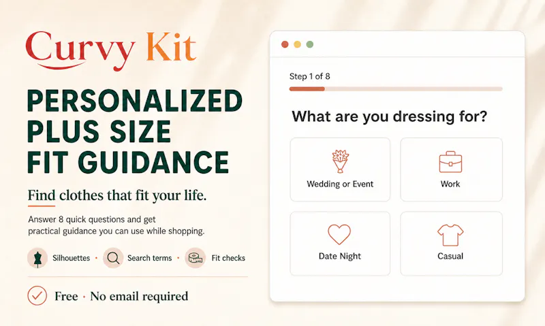The height and width of the screenshot is (326, 545).
Task: Click the dress form Silhouettes icon
Action: [x=37, y=258]
